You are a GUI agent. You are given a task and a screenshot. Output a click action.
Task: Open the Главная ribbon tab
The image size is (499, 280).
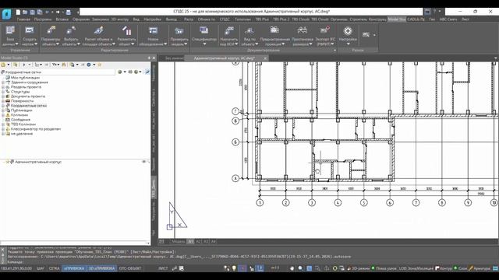[23, 19]
